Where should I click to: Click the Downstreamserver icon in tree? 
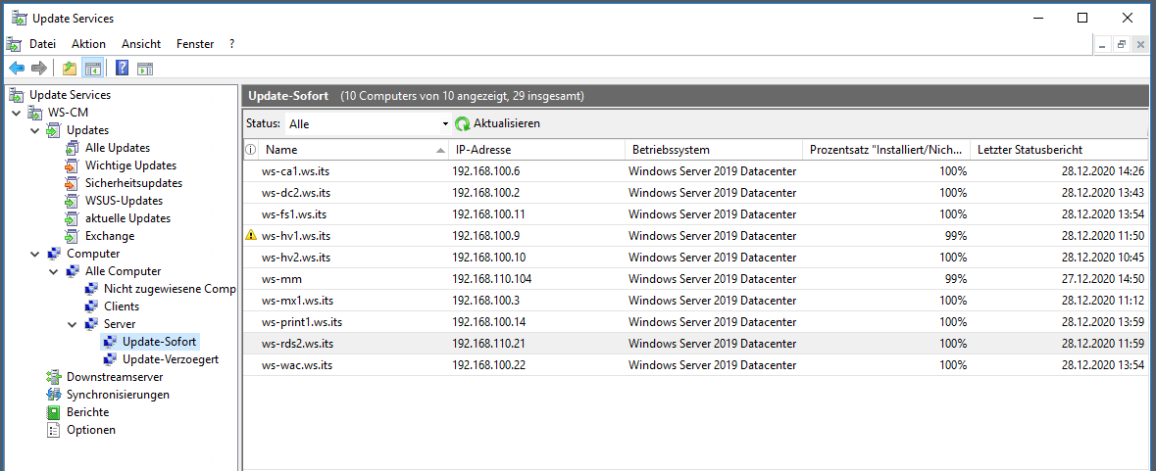tap(53, 377)
